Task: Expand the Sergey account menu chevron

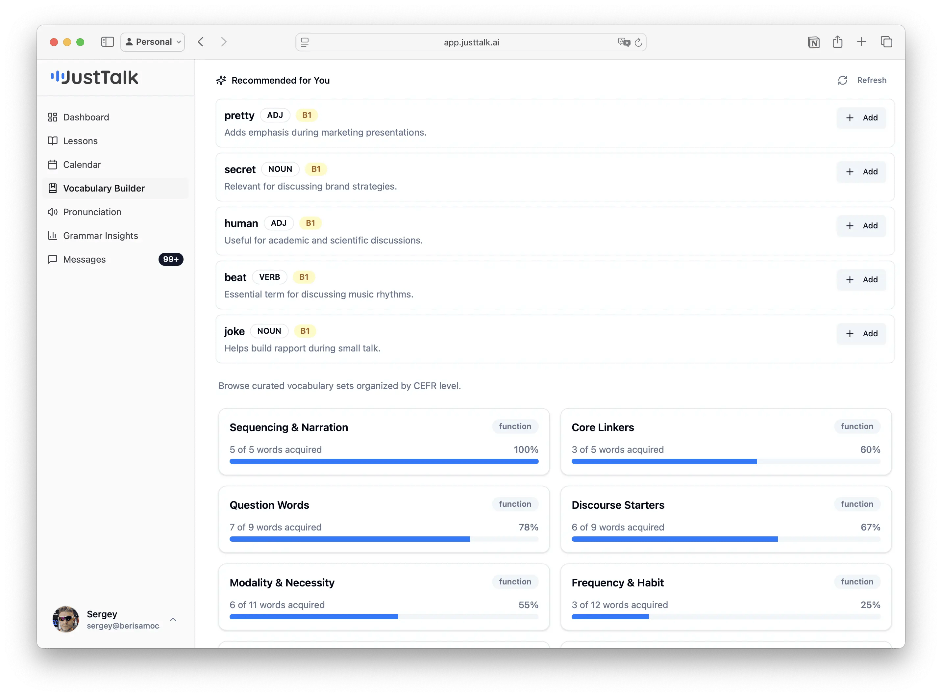Action: [x=173, y=619]
